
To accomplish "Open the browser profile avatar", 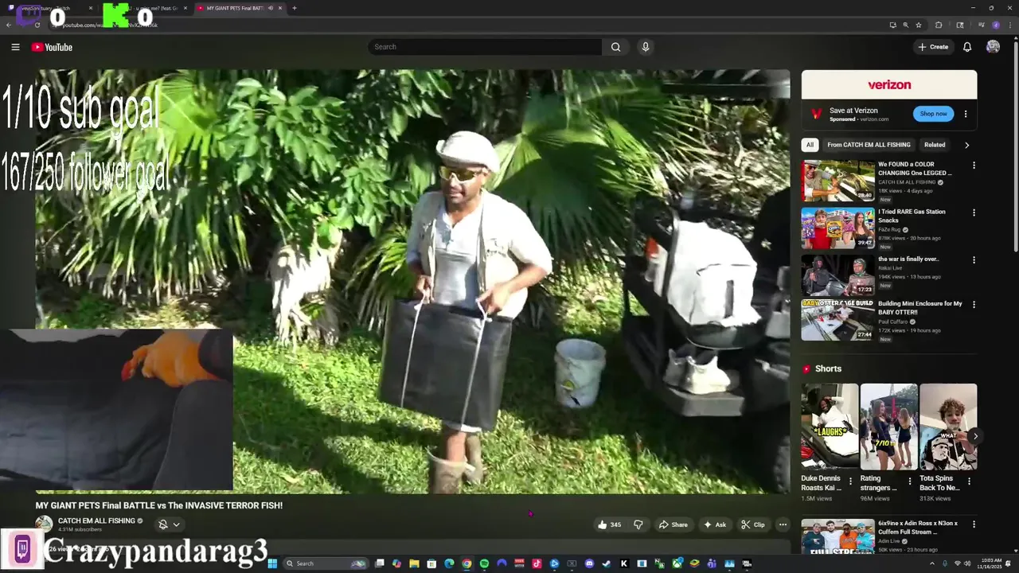I will [x=995, y=25].
